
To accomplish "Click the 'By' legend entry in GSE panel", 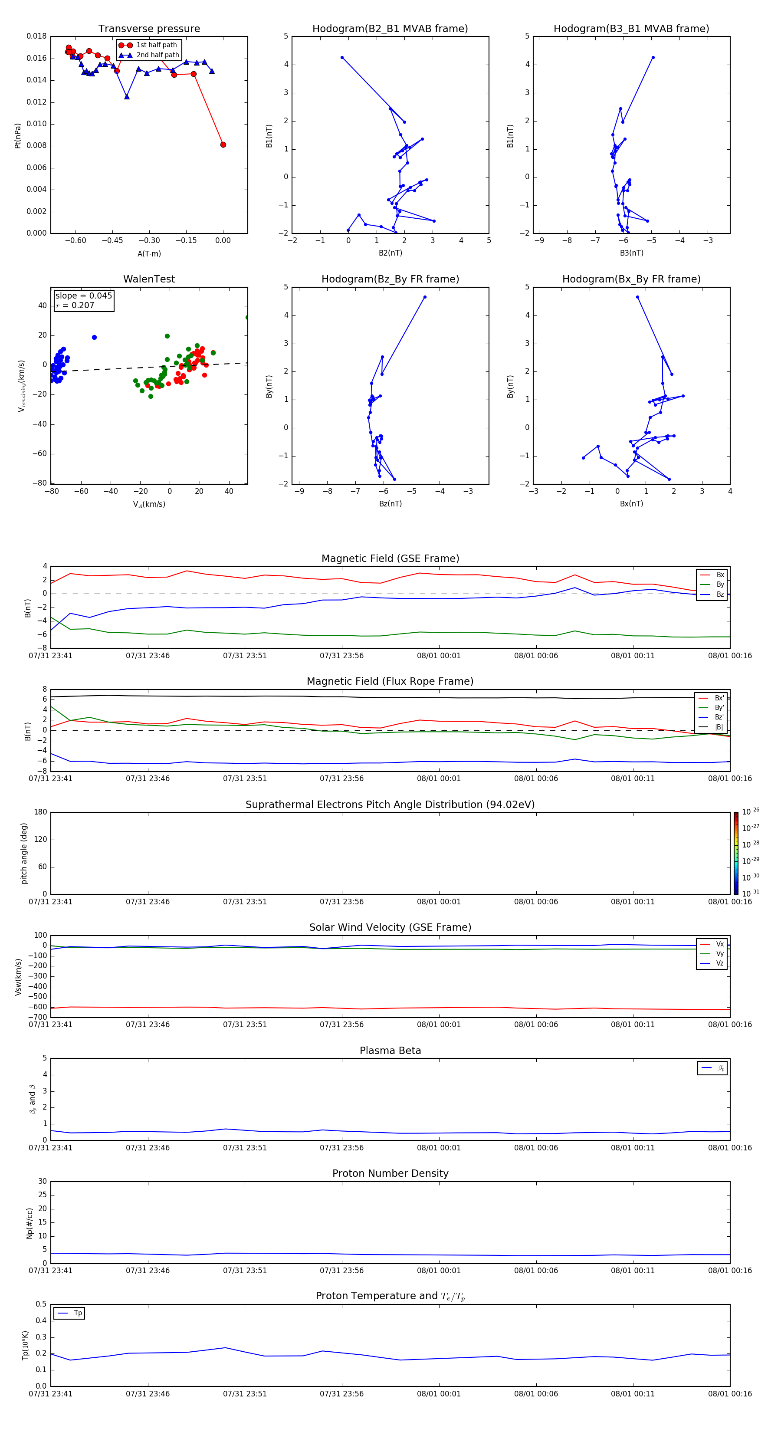I will (x=712, y=584).
